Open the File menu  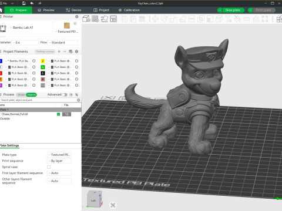[4, 4]
